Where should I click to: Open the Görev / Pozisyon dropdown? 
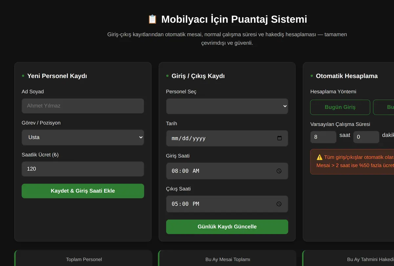83,137
